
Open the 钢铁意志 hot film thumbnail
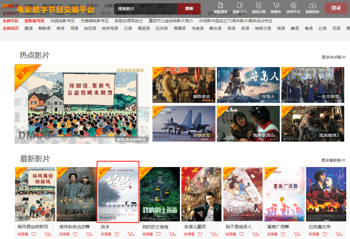click(184, 85)
